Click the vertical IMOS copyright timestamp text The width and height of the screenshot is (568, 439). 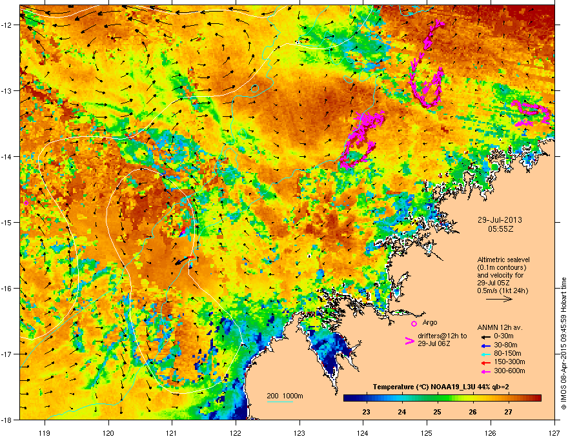[563, 343]
